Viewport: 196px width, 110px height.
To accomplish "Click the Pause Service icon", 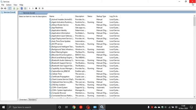I will [40, 8].
